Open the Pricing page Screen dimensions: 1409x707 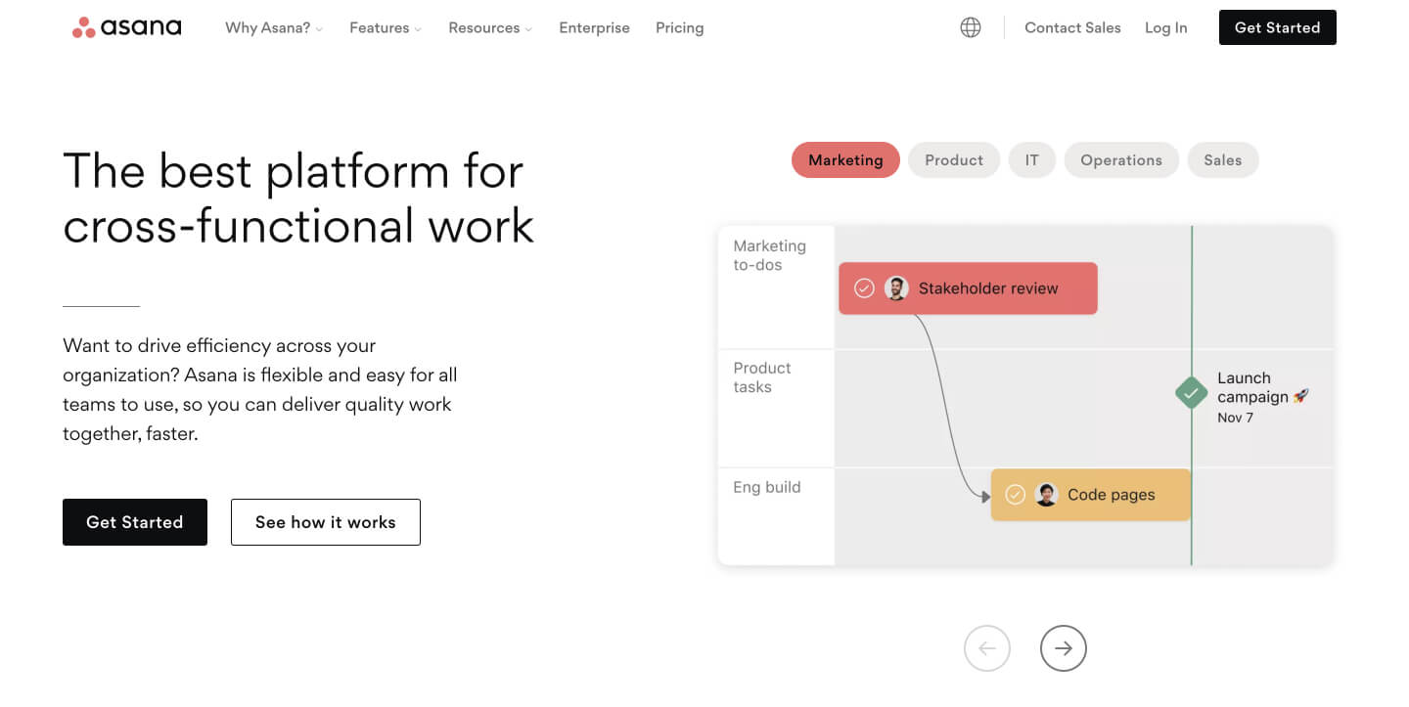point(679,27)
